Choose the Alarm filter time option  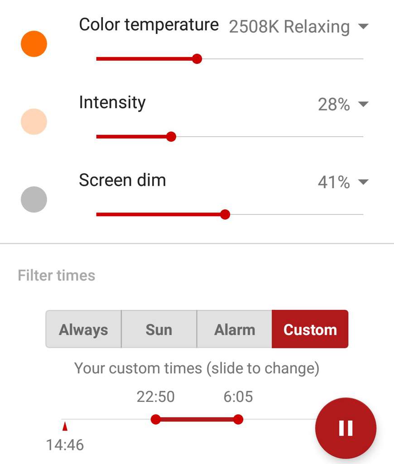coord(235,329)
